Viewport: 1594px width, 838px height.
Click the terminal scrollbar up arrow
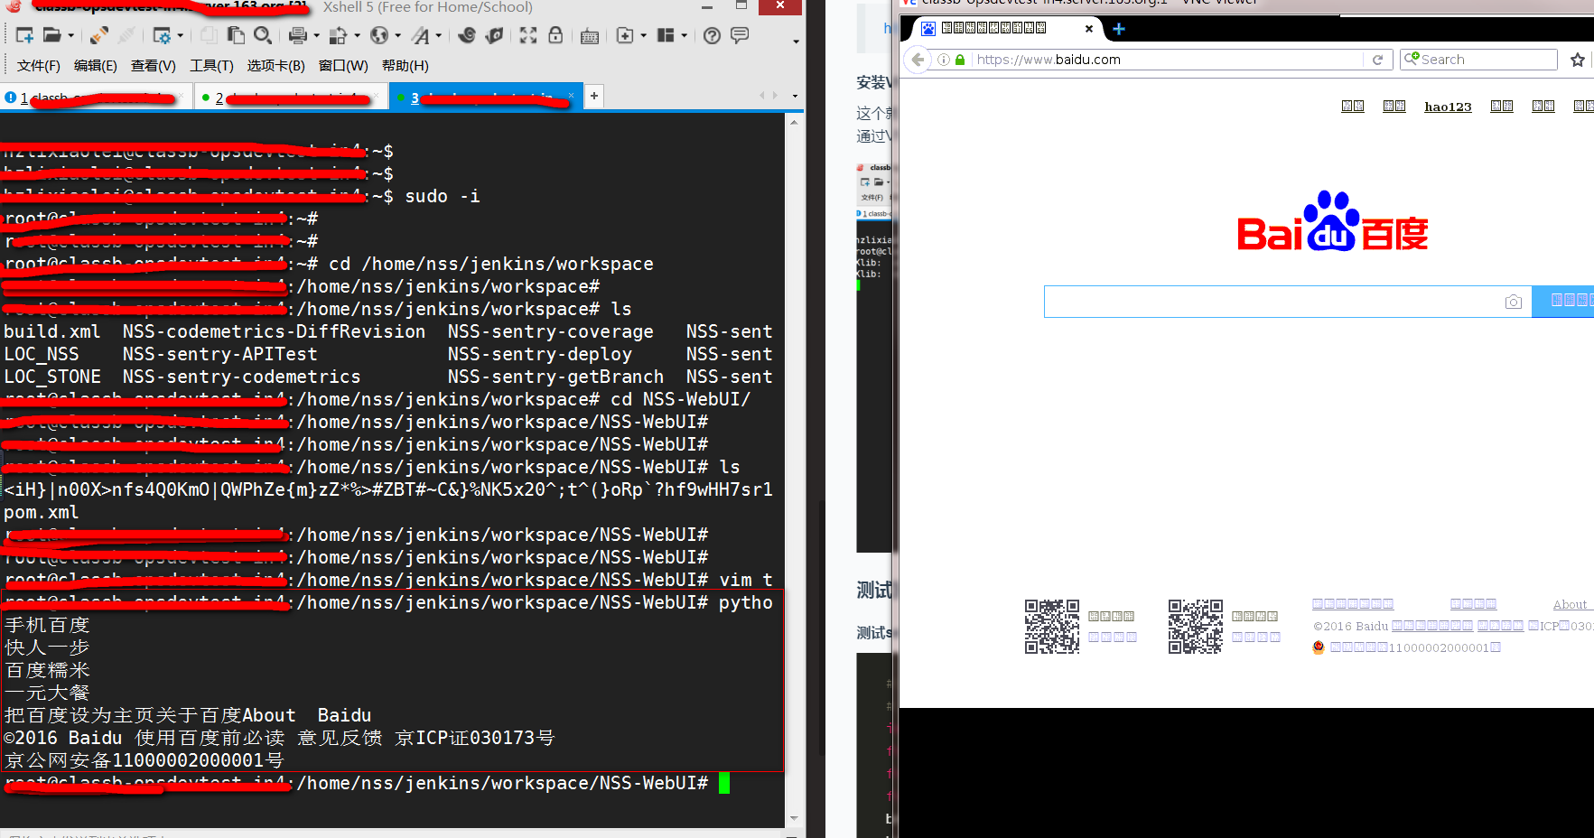(x=794, y=122)
